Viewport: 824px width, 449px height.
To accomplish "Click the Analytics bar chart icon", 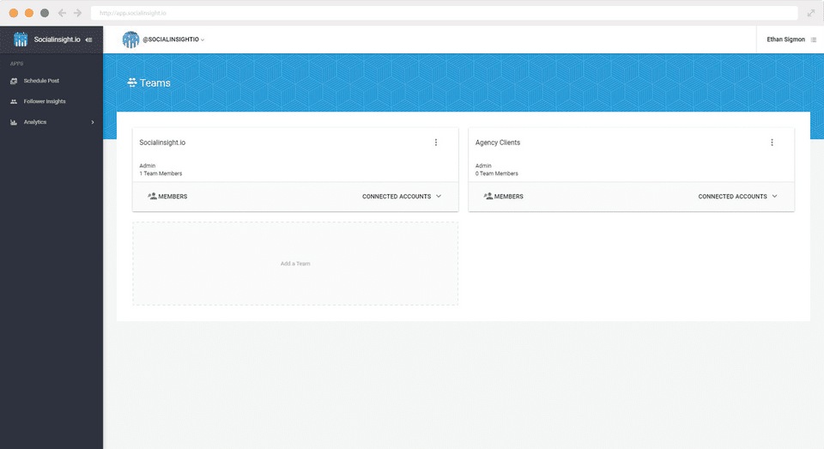I will click(x=14, y=122).
